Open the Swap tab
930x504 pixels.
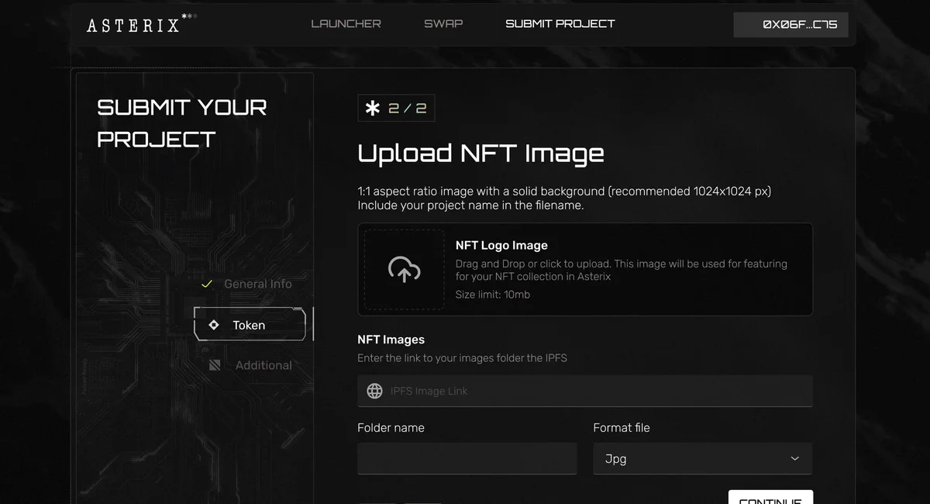coord(443,24)
